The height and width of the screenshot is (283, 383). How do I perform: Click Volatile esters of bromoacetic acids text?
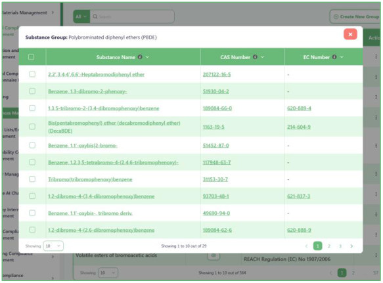click(116, 255)
